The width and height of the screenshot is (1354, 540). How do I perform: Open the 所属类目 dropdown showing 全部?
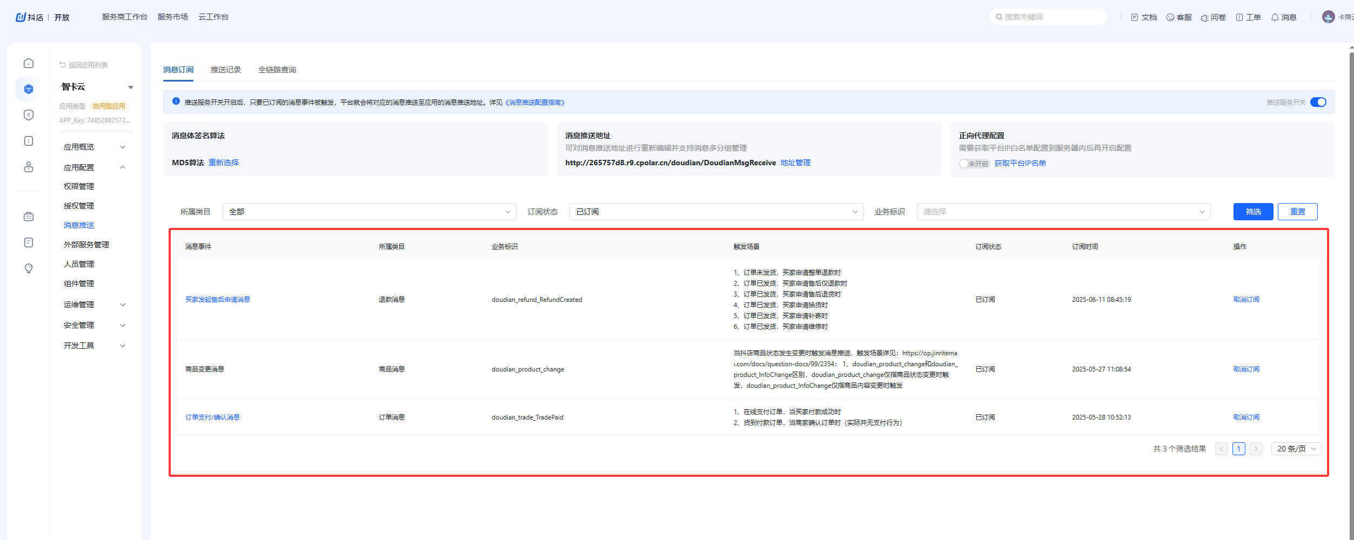[369, 212]
